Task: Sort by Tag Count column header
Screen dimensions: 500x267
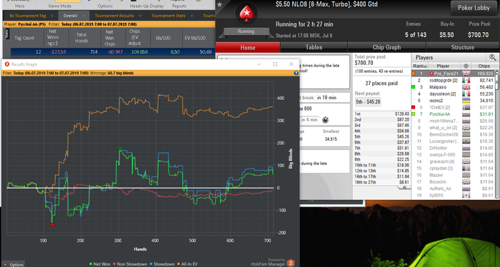Action: pos(24,38)
